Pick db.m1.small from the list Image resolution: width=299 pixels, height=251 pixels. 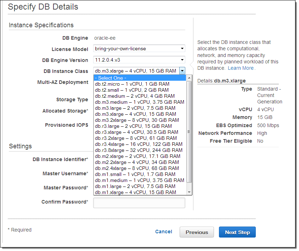click(x=135, y=174)
